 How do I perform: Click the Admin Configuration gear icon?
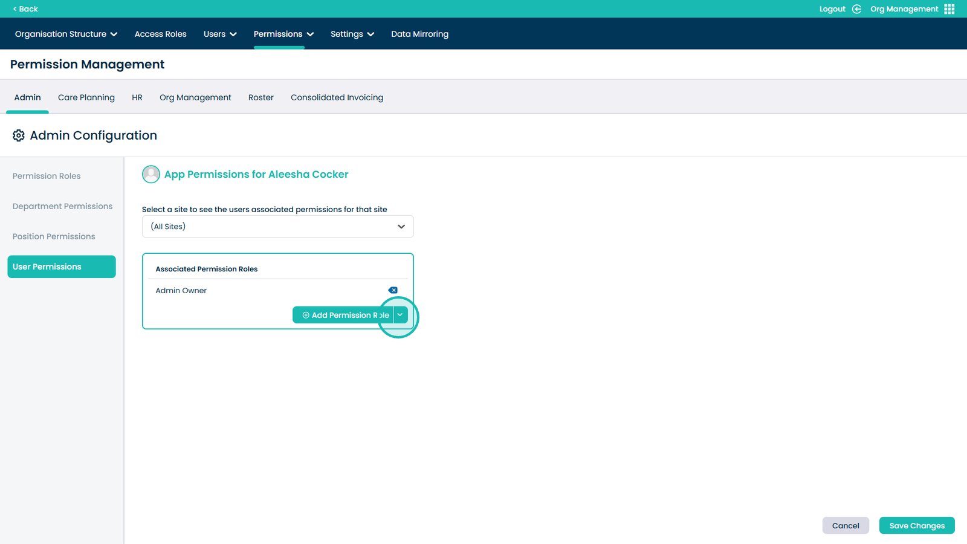(x=19, y=135)
